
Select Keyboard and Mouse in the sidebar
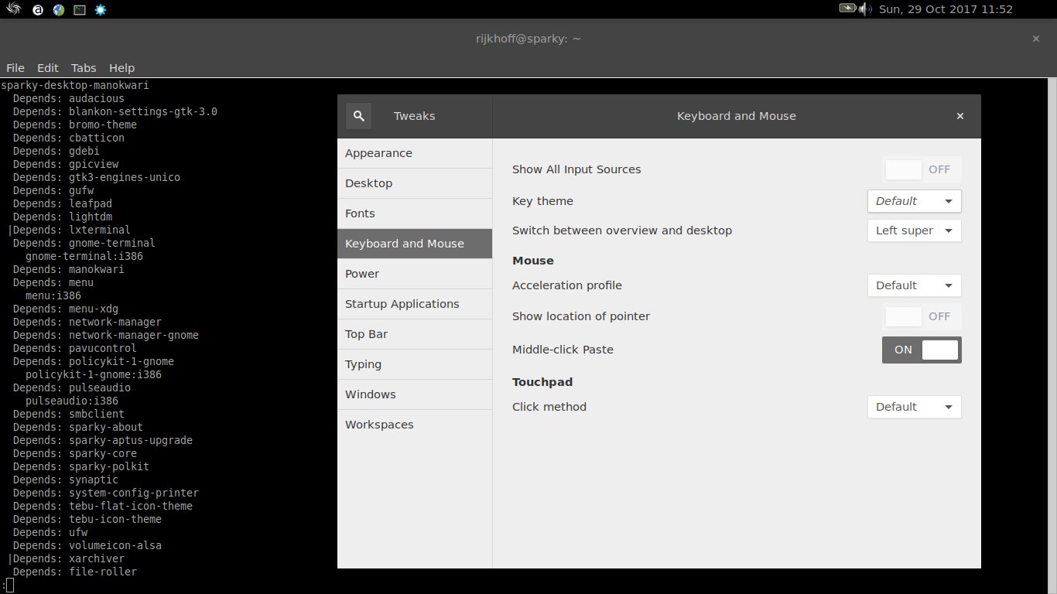pyautogui.click(x=415, y=244)
